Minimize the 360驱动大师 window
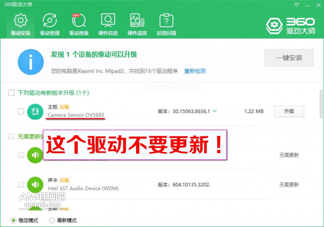Image resolution: width=324 pixels, height=227 pixels. 307,5
